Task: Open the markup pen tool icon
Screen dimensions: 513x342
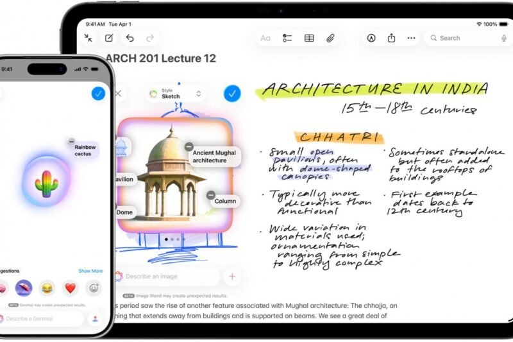Action: coord(371,38)
